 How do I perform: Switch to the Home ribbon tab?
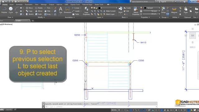(x=5, y=4)
